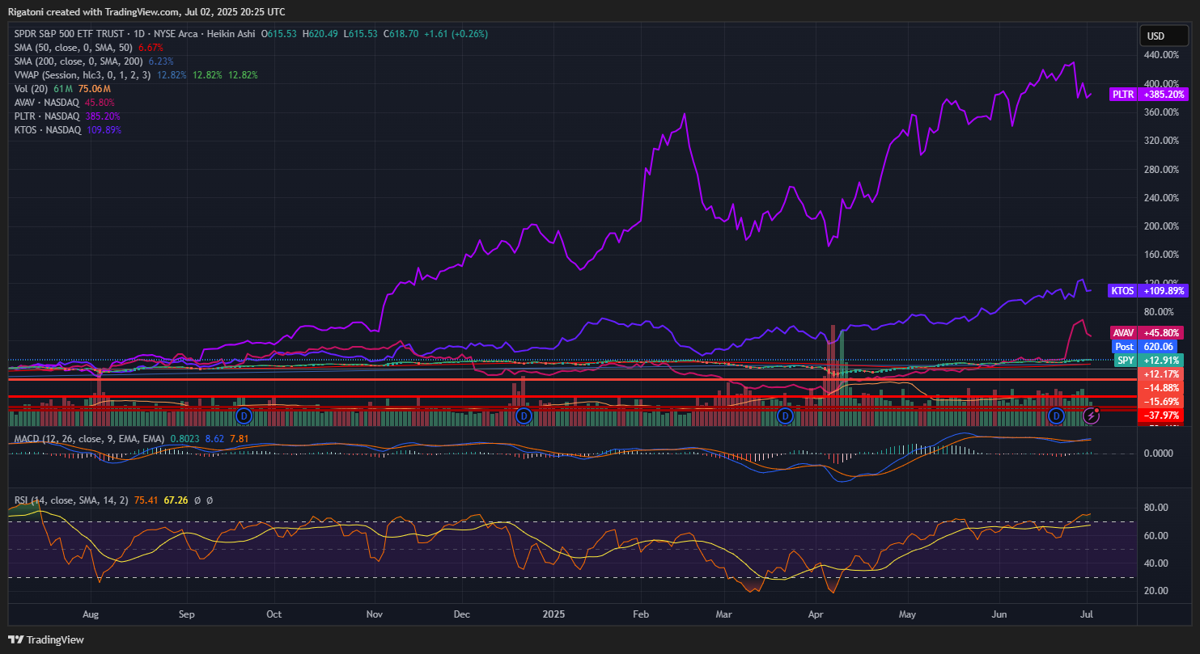Open the late-September dividend D marker
The image size is (1200, 654).
point(244,416)
